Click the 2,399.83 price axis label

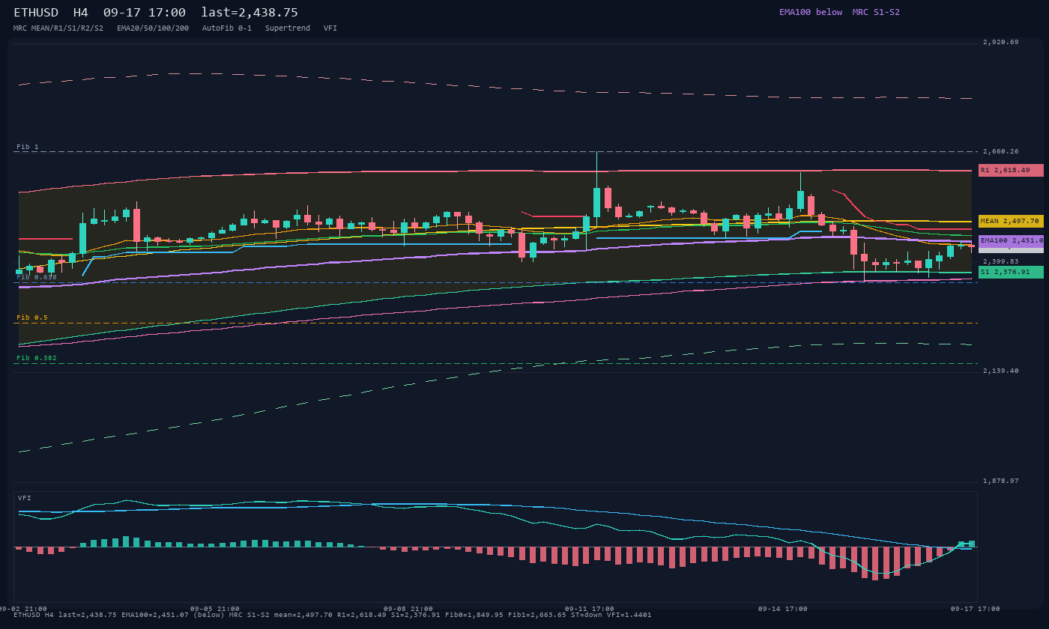1001,261
